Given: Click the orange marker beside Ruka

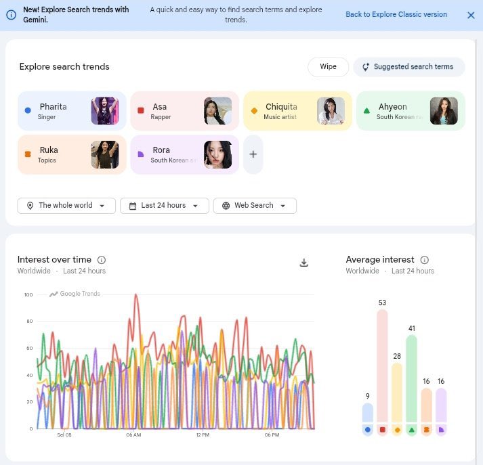Looking at the screenshot, I should coord(28,154).
